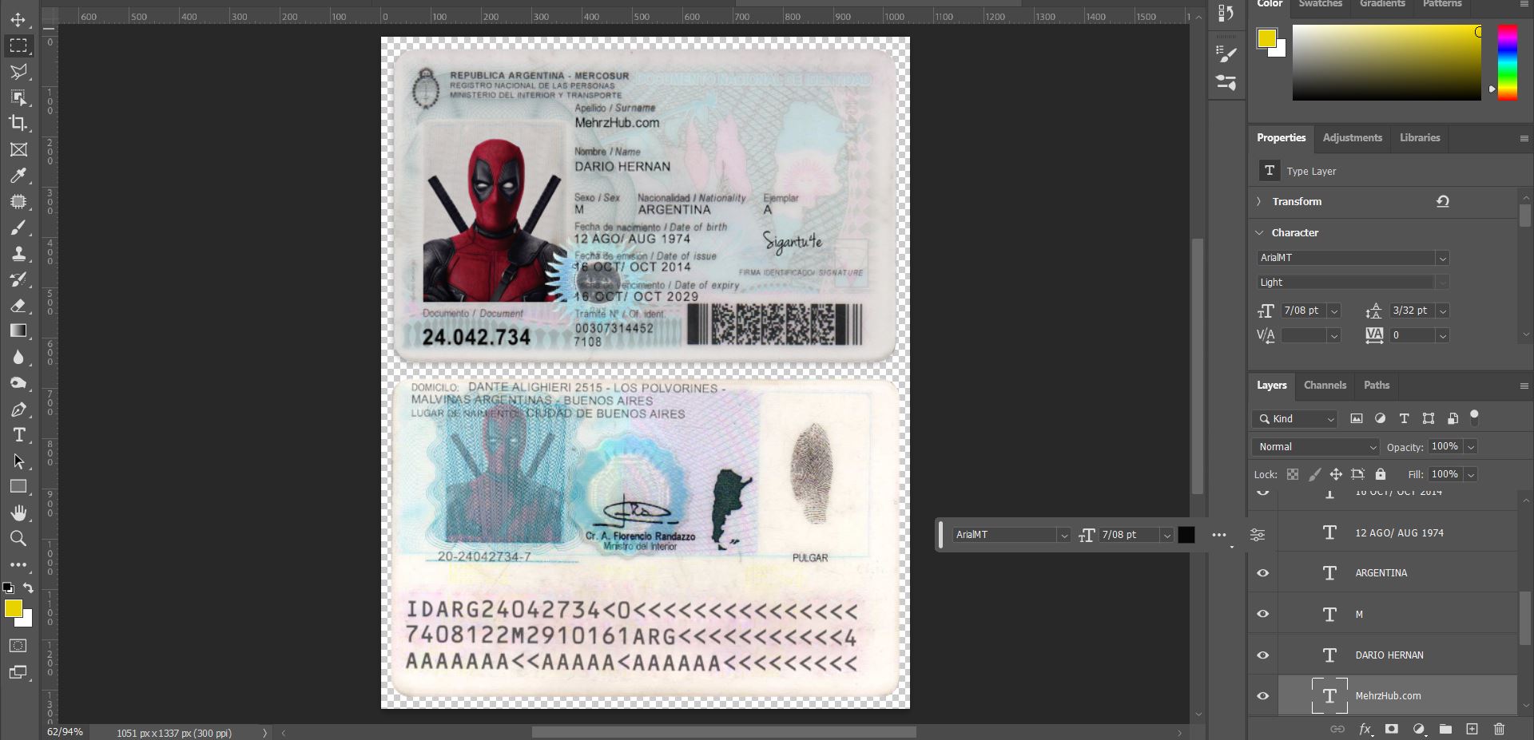Select the Frame tool

(18, 149)
